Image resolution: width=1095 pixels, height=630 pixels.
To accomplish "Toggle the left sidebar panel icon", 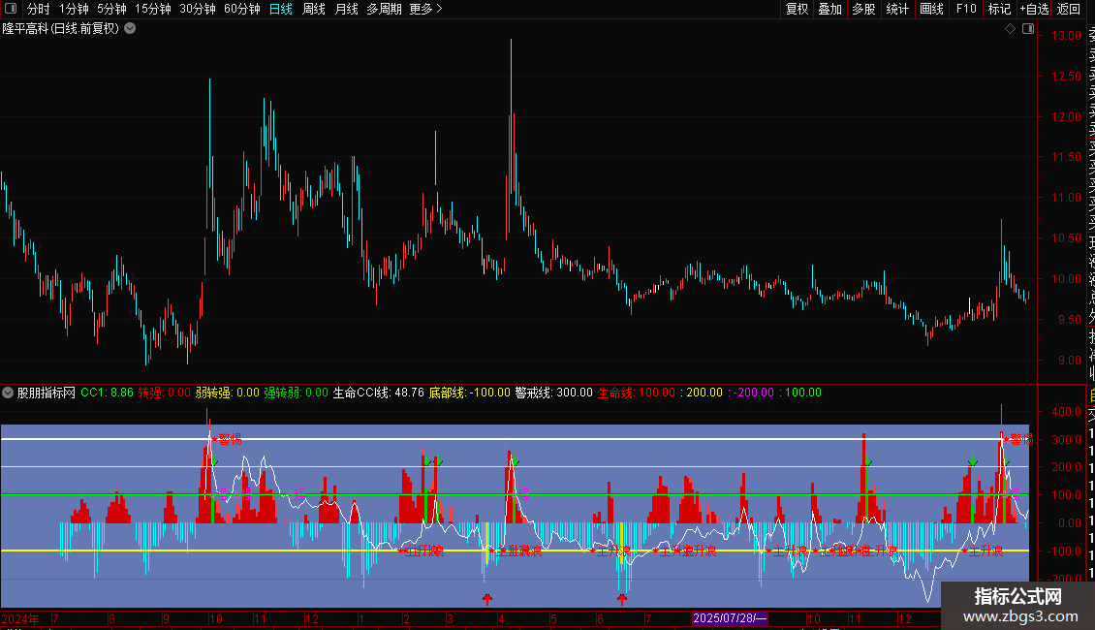I will (x=11, y=9).
